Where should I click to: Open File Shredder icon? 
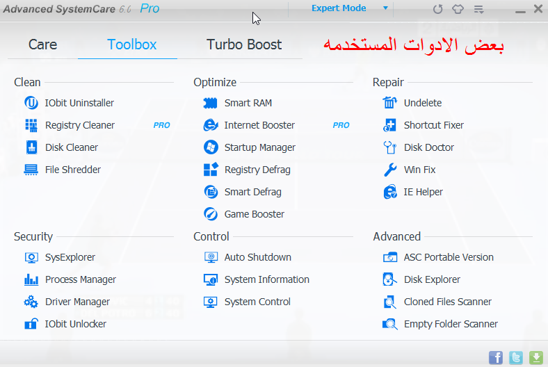31,170
